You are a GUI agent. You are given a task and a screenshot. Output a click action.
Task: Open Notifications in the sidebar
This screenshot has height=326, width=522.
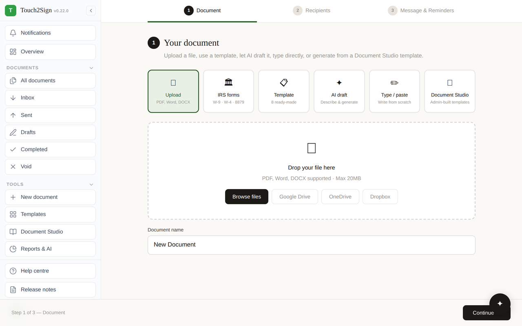tap(50, 33)
